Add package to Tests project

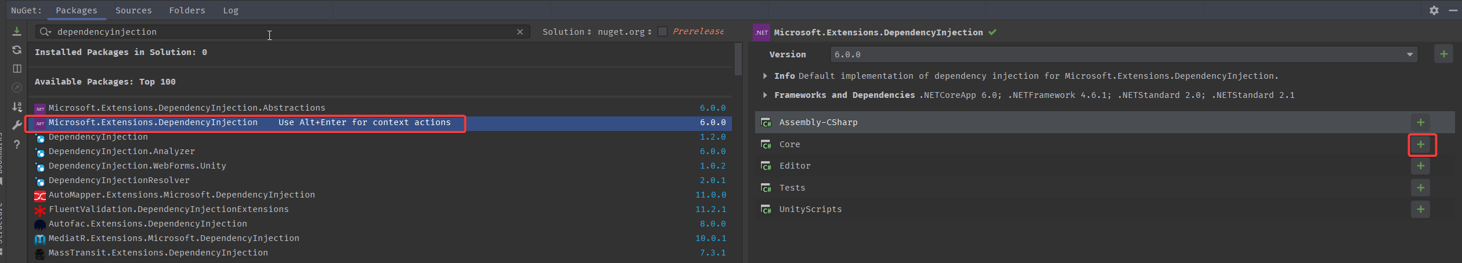1420,188
